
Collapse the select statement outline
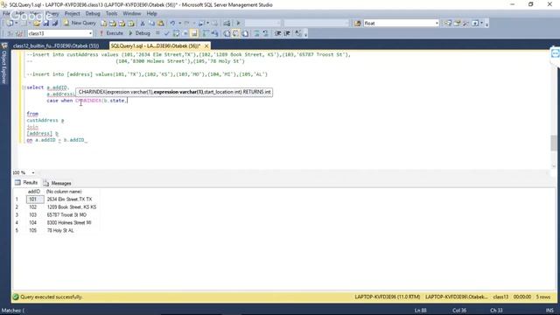click(24, 87)
